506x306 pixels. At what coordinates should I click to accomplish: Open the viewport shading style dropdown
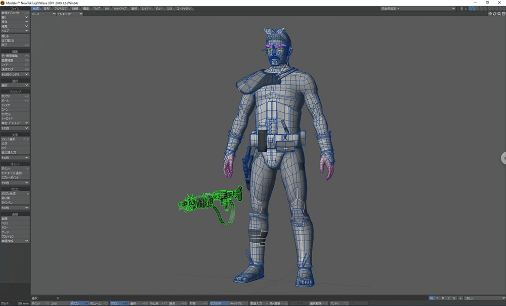(70, 14)
